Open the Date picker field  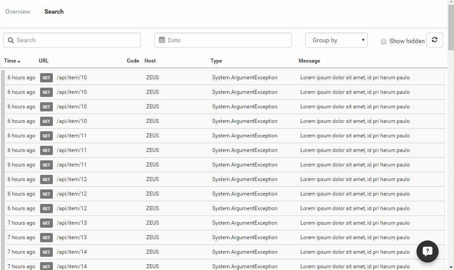tap(223, 40)
